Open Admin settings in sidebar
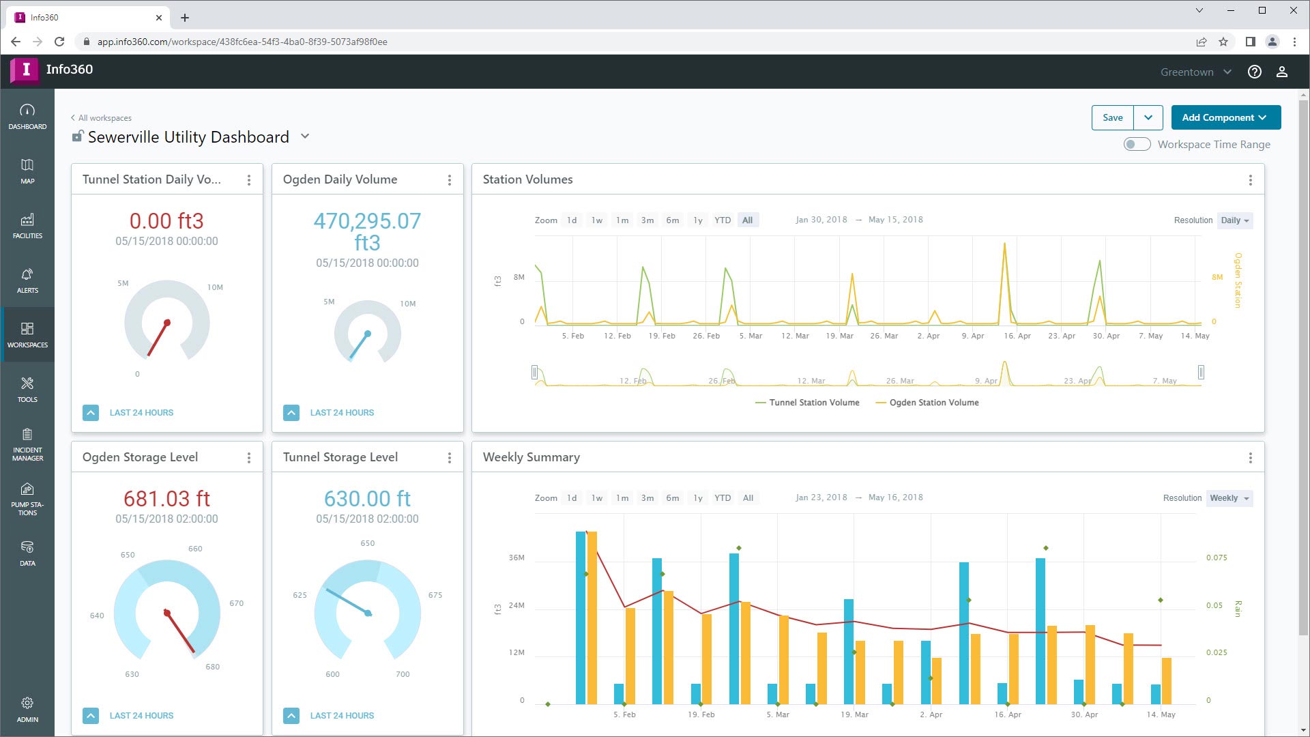Viewport: 1310px width, 737px height. pos(27,710)
